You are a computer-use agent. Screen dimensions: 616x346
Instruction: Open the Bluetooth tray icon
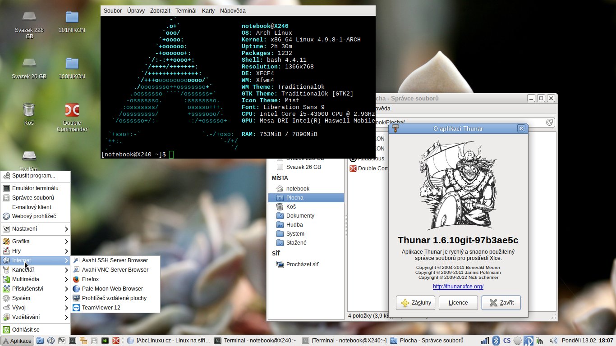[496, 341]
